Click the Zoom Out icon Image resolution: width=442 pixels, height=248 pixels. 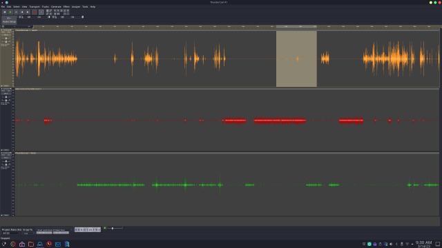pos(58,11)
